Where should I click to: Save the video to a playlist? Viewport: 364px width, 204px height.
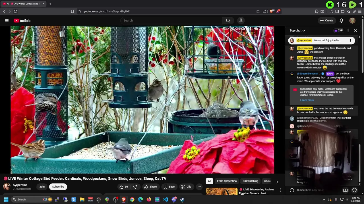(169, 187)
